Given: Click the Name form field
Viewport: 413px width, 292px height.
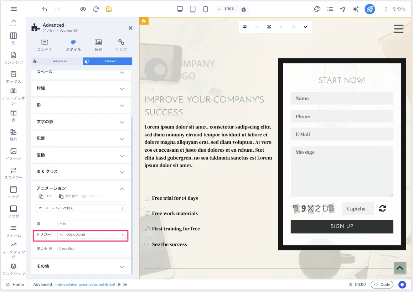Looking at the screenshot, I should 342,98.
